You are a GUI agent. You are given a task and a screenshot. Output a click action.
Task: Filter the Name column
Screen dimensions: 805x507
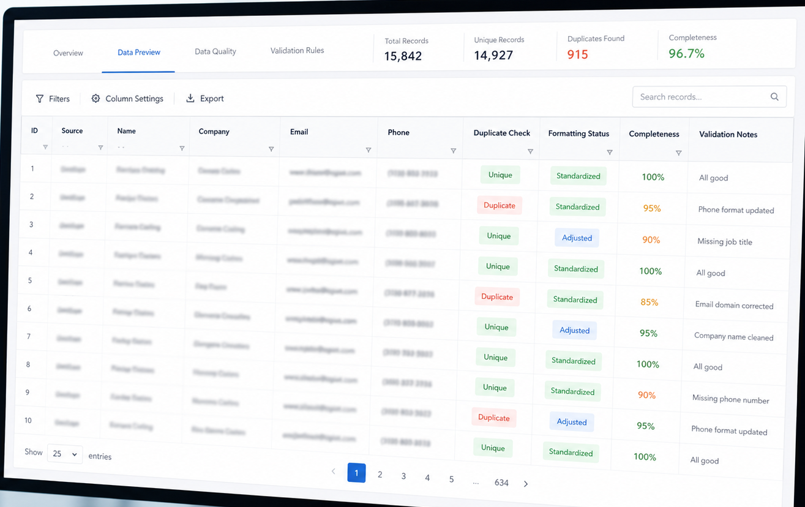coord(182,148)
